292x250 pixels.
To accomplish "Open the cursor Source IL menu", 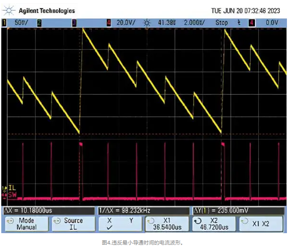I will point(72,224).
